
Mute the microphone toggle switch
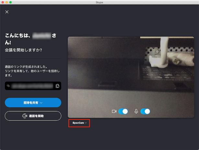[145, 111]
